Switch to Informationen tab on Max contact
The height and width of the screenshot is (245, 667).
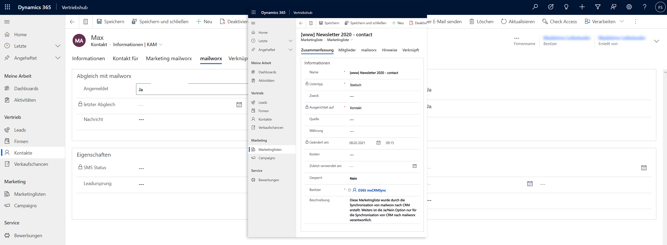89,59
